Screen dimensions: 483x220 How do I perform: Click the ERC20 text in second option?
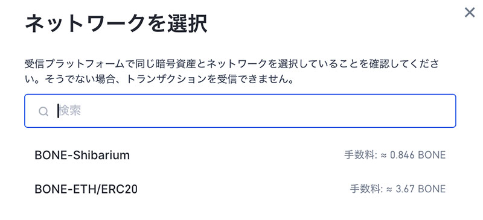coord(119,189)
